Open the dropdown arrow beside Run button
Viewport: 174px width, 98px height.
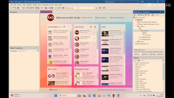tap(44, 8)
